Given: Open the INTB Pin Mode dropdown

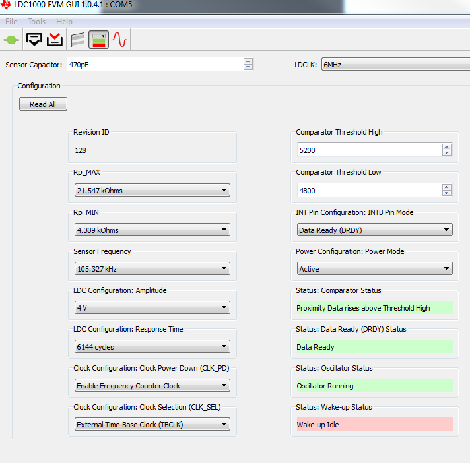Looking at the screenshot, I should 375,230.
